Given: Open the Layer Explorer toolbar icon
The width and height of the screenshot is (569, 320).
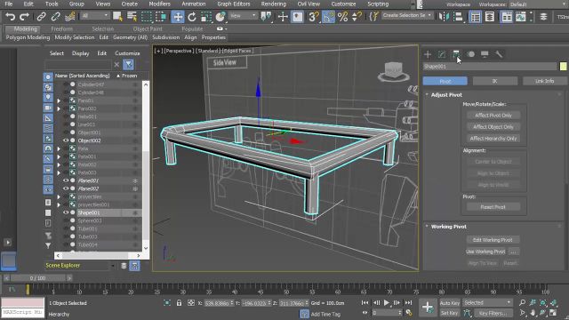Looking at the screenshot, I should click(489, 17).
